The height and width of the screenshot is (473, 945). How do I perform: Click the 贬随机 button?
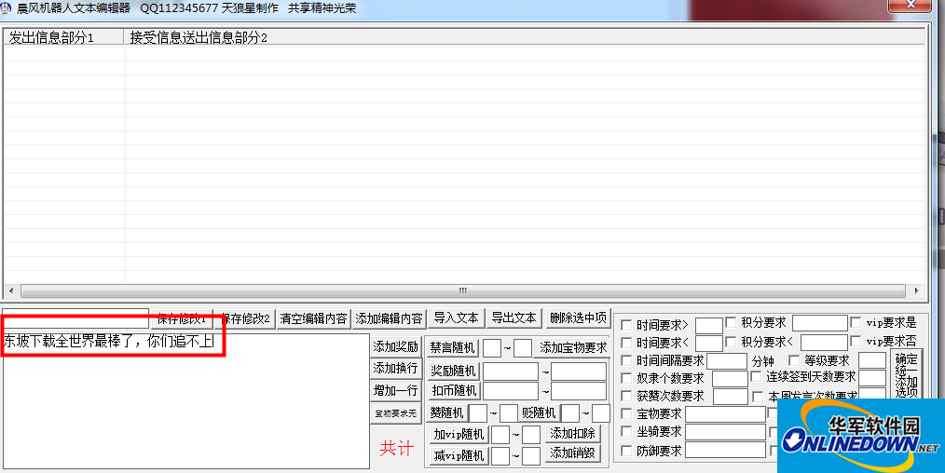(x=539, y=412)
